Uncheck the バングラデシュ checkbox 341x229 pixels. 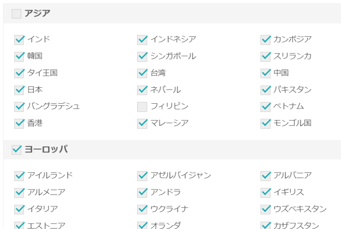(19, 107)
